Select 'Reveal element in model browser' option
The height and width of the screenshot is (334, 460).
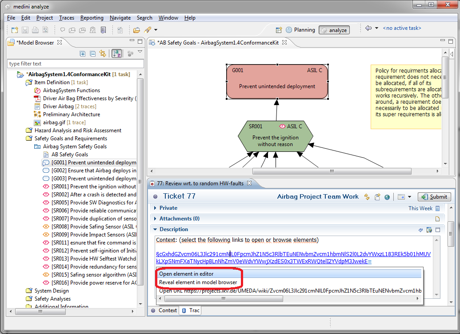198,282
